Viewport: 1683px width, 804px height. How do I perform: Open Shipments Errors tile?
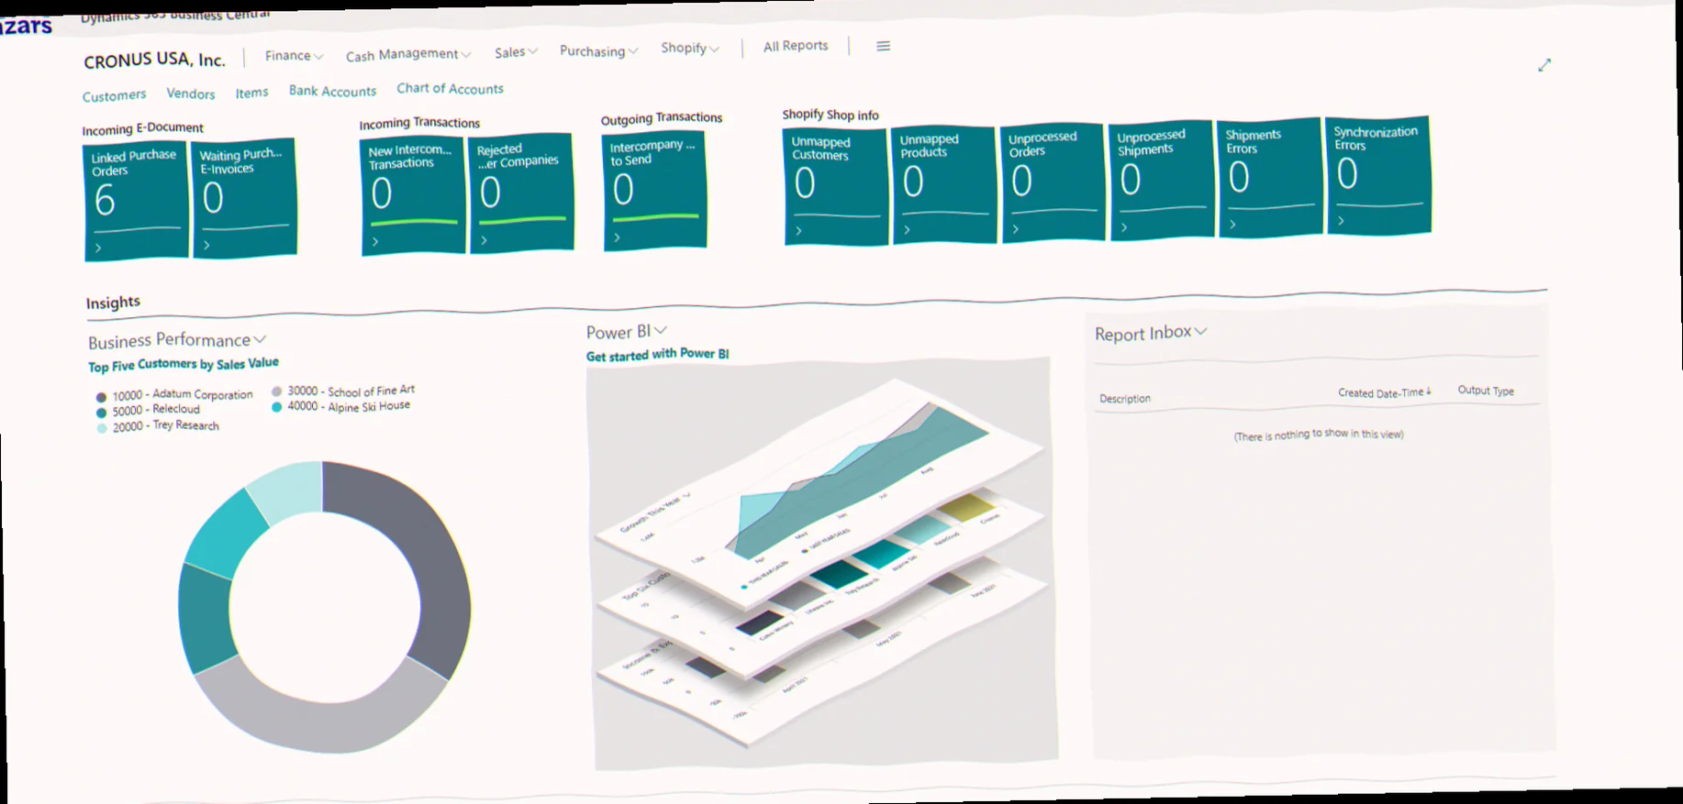1270,178
